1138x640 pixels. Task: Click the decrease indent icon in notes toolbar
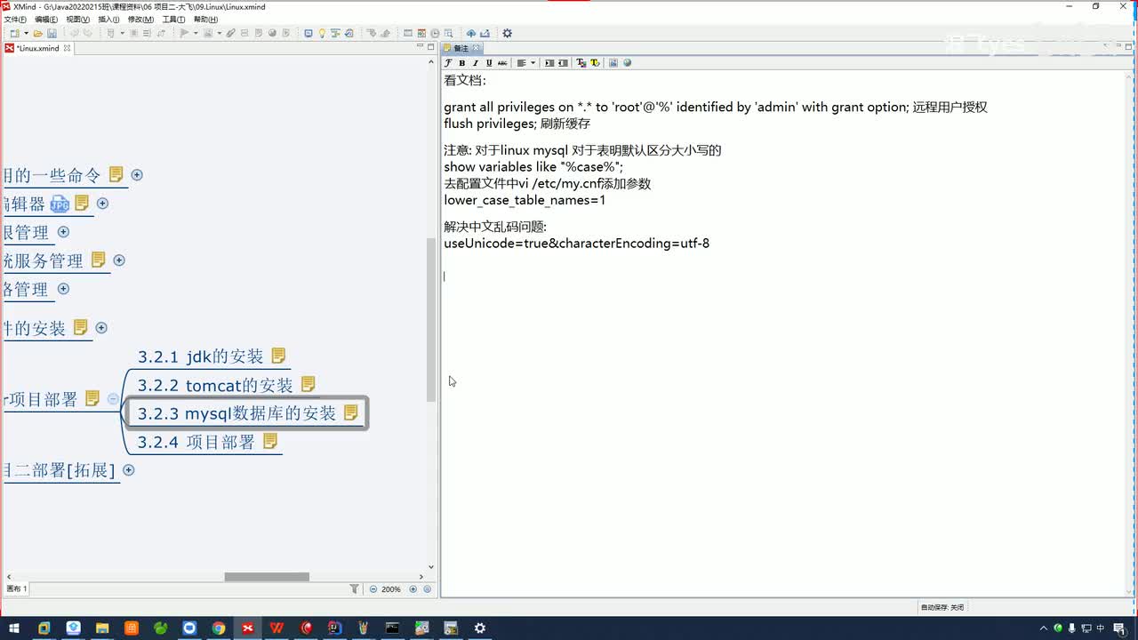pyautogui.click(x=563, y=63)
